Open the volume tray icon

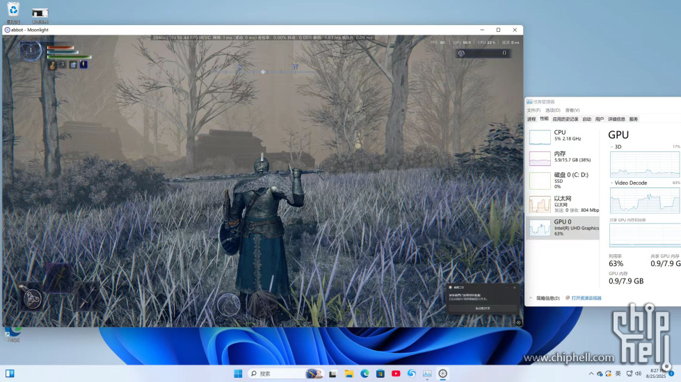(x=638, y=374)
